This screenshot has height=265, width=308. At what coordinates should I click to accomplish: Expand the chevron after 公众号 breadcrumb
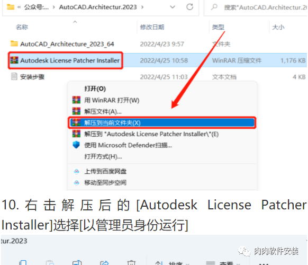tap(54, 7)
